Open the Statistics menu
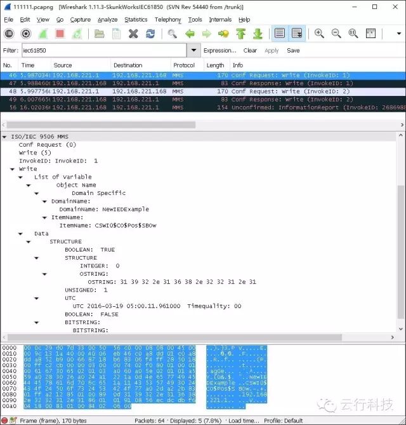Screen dimensions: 406x425 click(x=136, y=20)
